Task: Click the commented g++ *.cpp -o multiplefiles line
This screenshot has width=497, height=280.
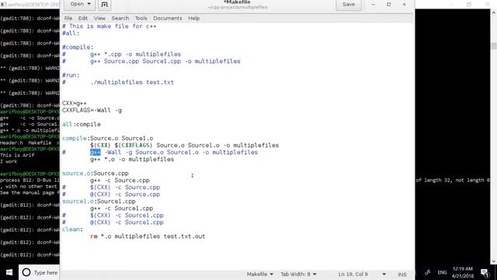Action: 122,54
